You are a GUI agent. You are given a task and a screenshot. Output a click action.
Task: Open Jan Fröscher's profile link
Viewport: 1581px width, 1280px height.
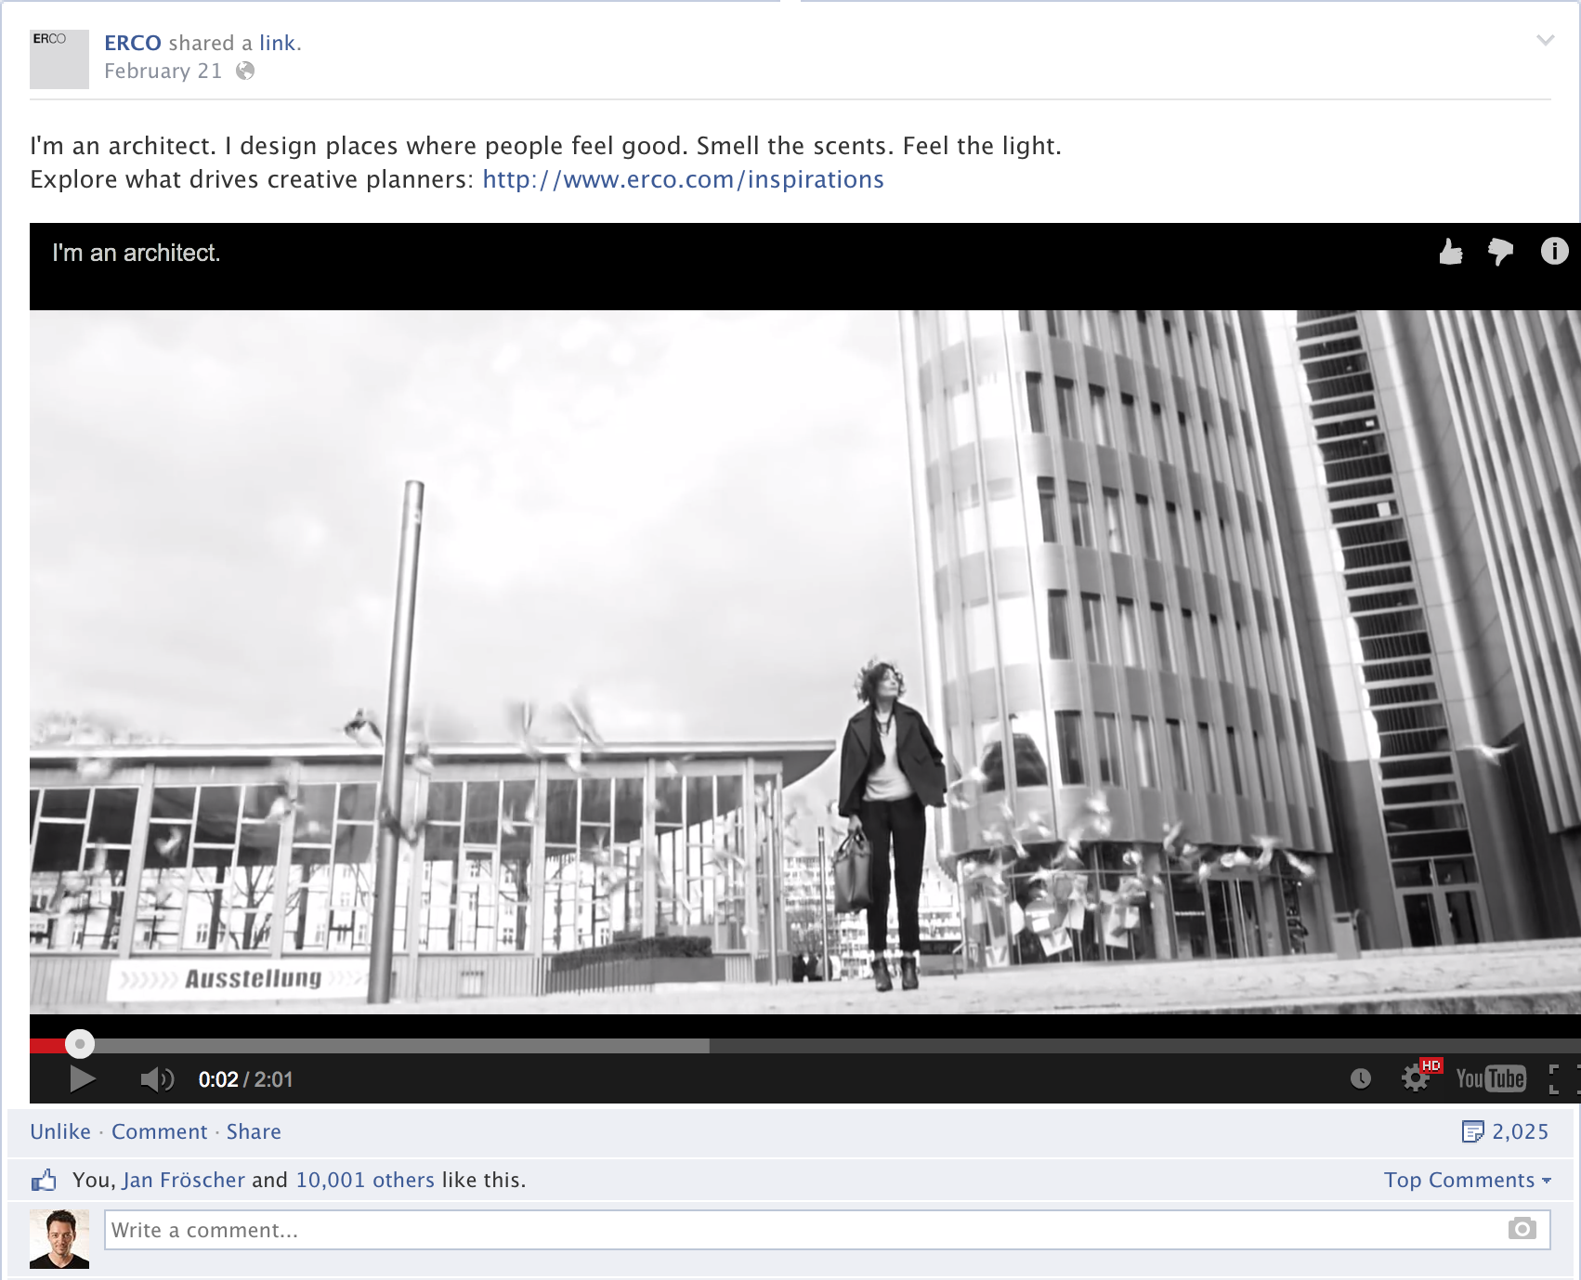pos(184,1180)
